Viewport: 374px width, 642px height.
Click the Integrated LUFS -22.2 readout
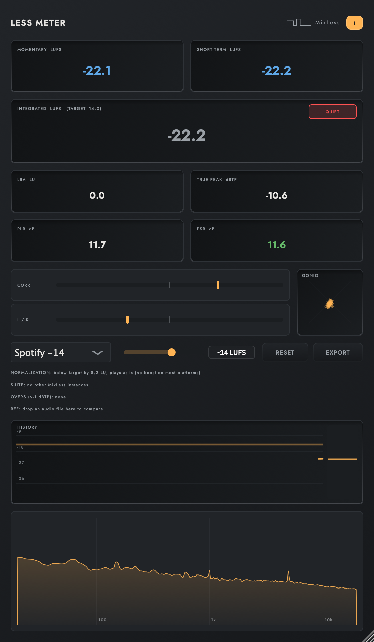click(187, 135)
